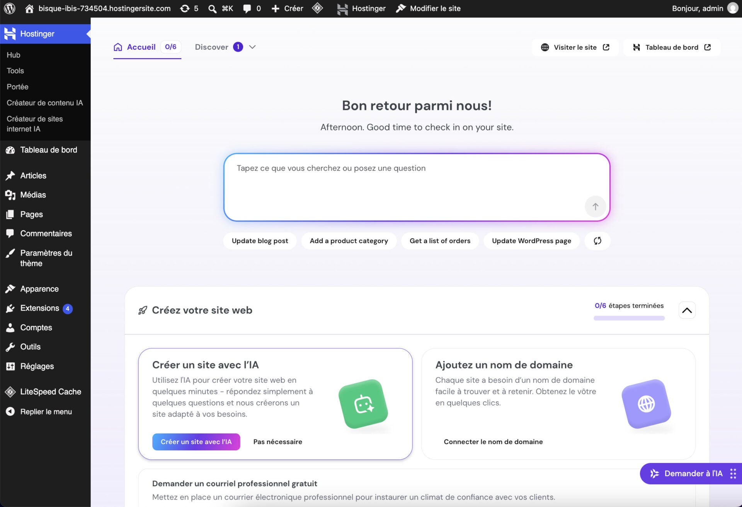742x507 pixels.
Task: Choose Get a list of orders suggestion
Action: pyautogui.click(x=440, y=241)
